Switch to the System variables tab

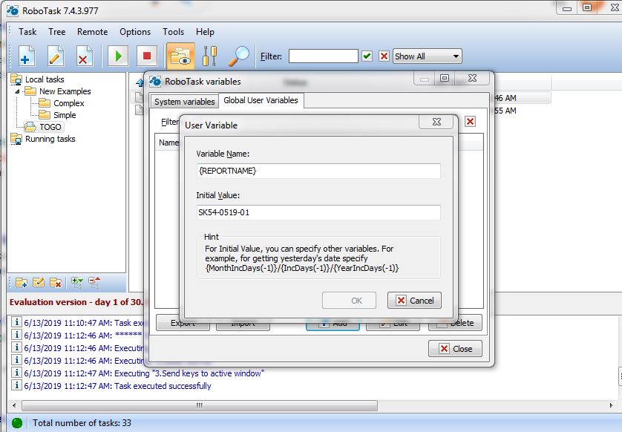pyautogui.click(x=185, y=102)
